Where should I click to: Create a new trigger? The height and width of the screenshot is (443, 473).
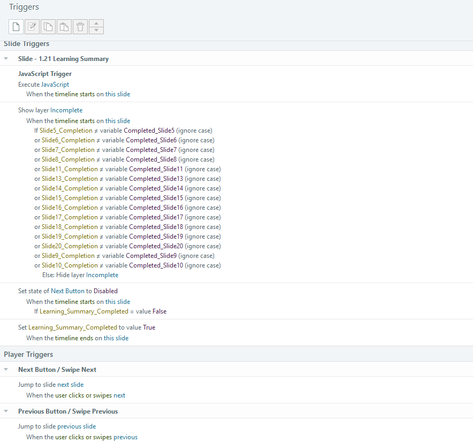[16, 26]
